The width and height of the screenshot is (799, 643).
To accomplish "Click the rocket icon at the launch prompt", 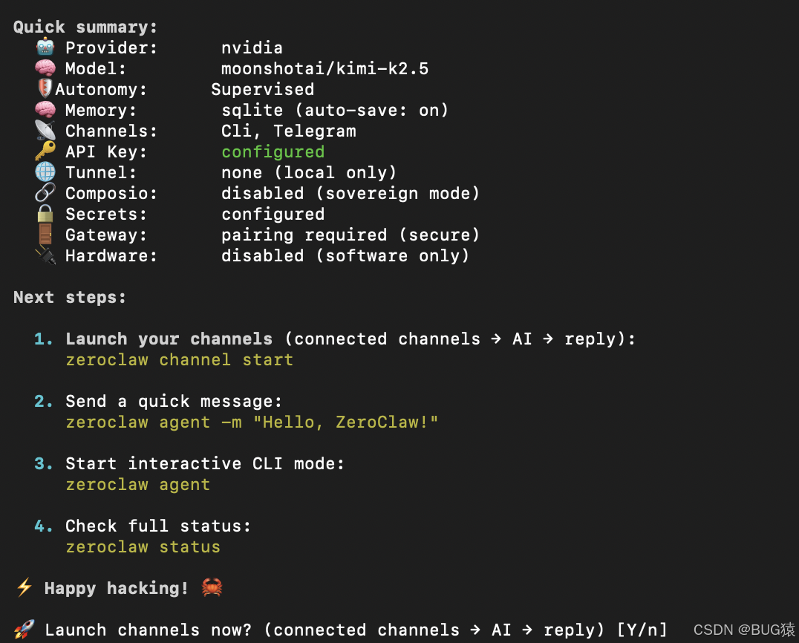I will (24, 630).
